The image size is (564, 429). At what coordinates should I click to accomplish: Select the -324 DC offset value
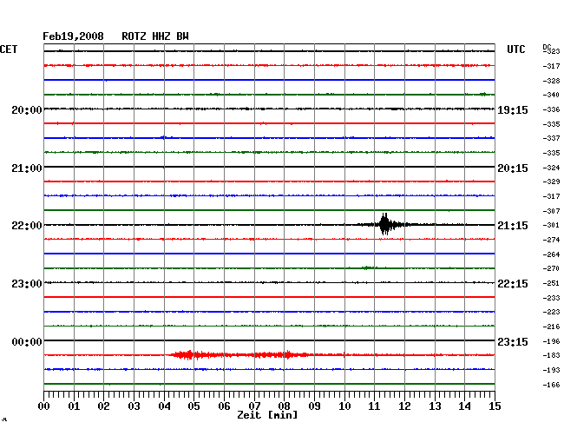point(551,168)
